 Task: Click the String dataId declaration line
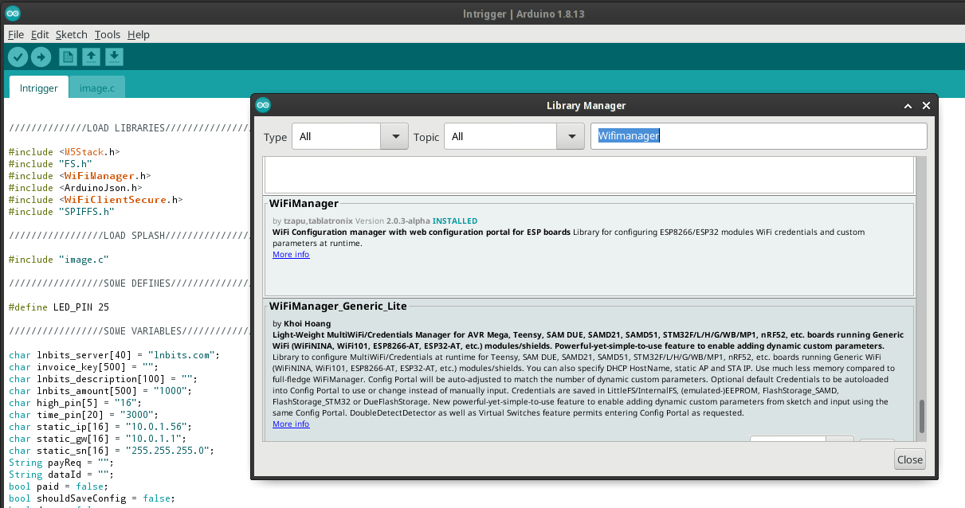click(x=61, y=474)
